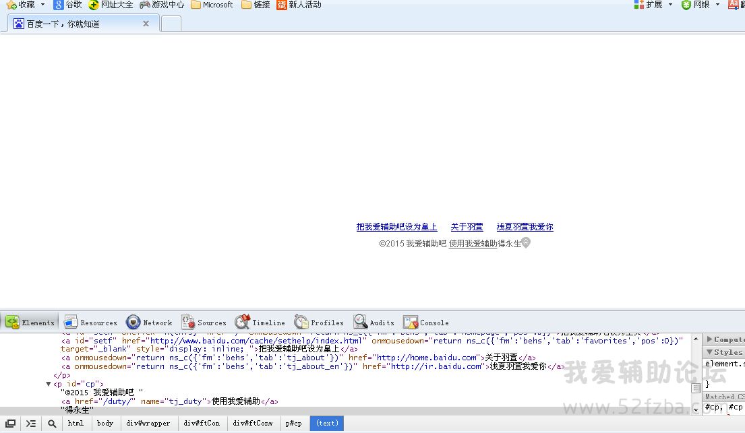
Task: Expand the Computed Style section
Action: tap(710, 339)
